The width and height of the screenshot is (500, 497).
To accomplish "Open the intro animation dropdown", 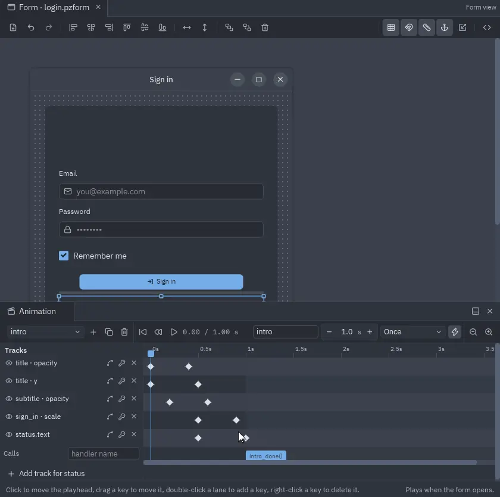I will (45, 332).
